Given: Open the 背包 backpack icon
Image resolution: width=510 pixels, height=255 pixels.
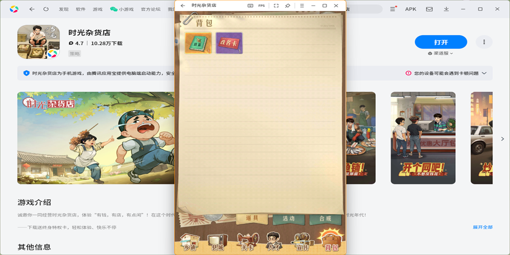Looking at the screenshot, I should 331,241.
